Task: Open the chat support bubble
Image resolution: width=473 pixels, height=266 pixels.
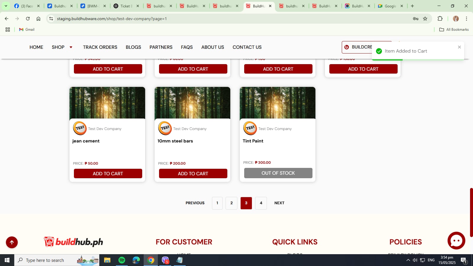Action: point(456,241)
